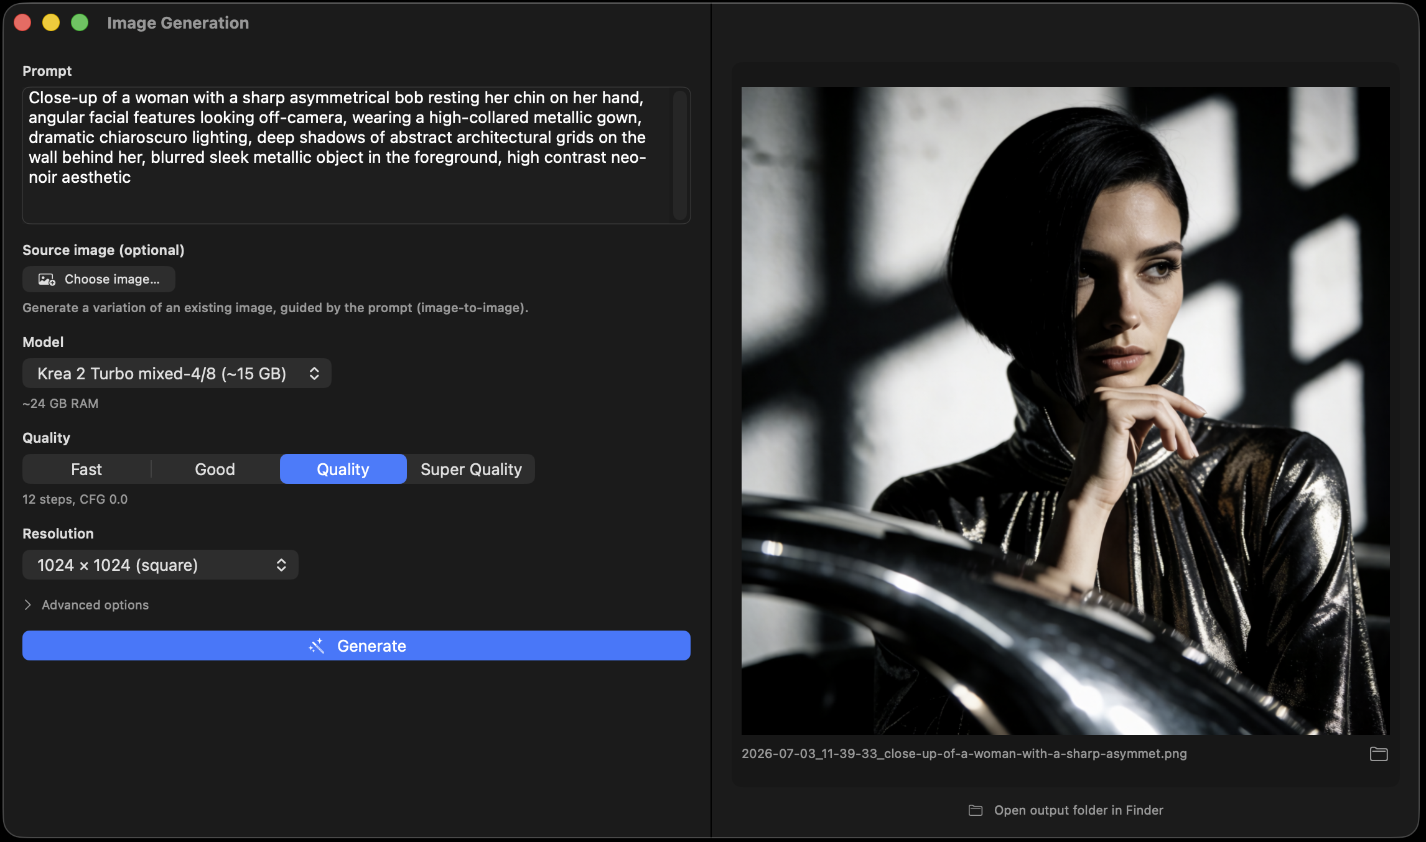Click the Model section heading
The height and width of the screenshot is (842, 1426).
tap(43, 342)
